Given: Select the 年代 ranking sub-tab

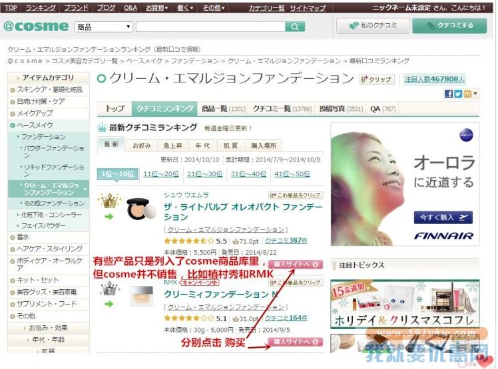Looking at the screenshot, I should [202, 146].
